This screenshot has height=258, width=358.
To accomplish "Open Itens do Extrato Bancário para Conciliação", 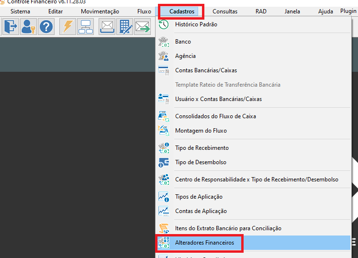I will pos(253,228).
